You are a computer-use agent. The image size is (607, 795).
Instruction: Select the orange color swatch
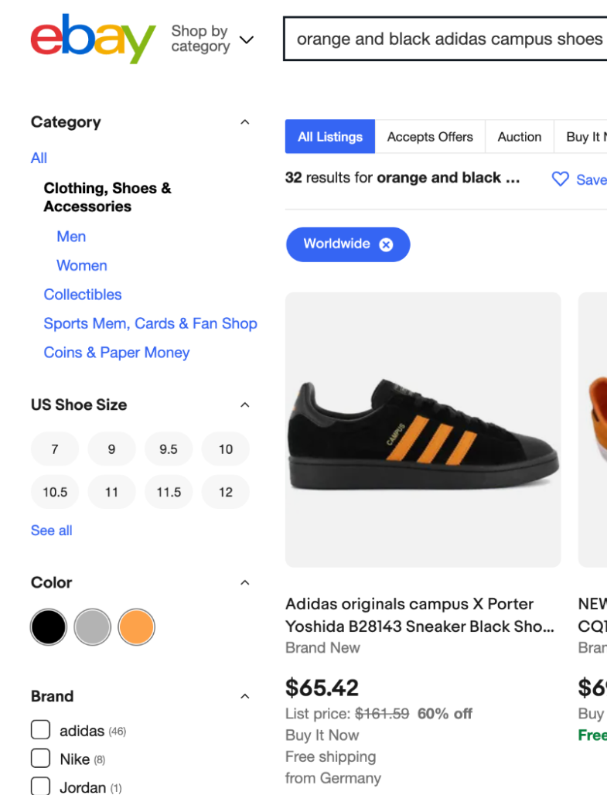(x=137, y=627)
